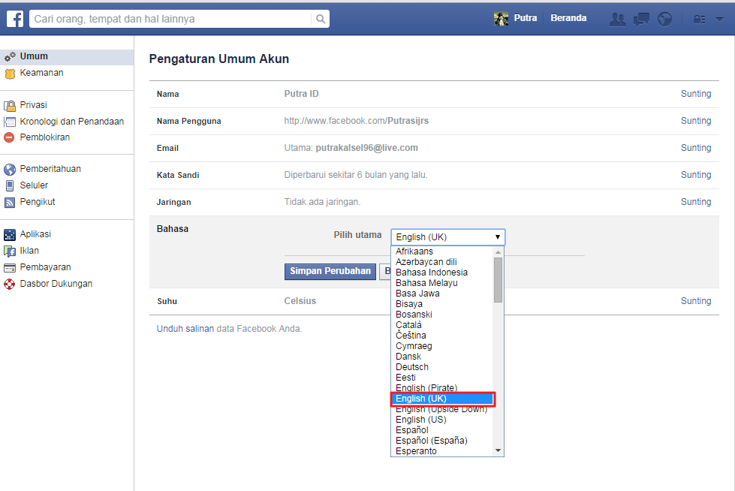Click the Pemberitahuan globe icon in sidebar
The image size is (735, 491).
pos(10,168)
